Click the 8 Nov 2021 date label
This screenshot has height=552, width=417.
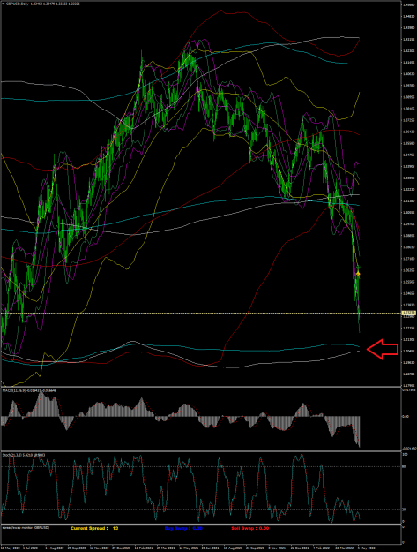[278, 548]
